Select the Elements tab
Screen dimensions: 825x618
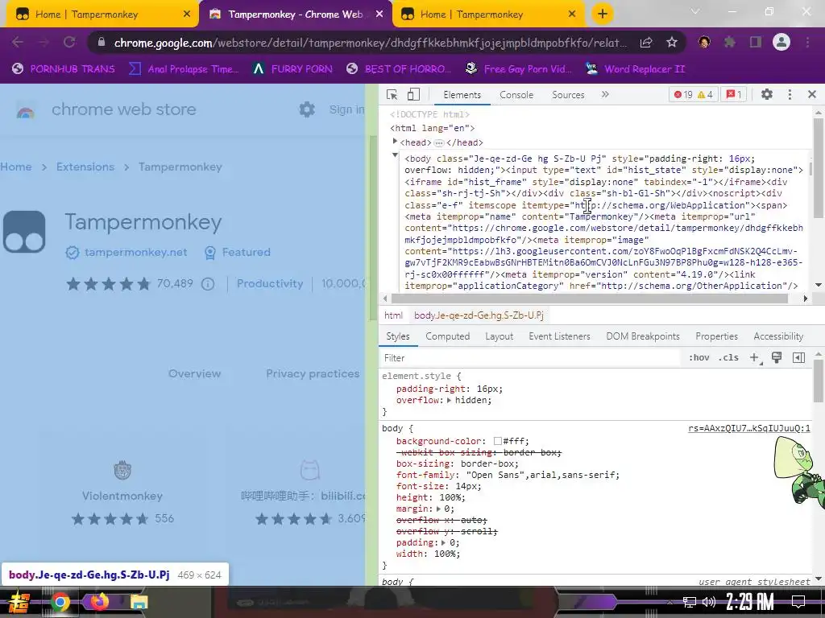pos(462,95)
